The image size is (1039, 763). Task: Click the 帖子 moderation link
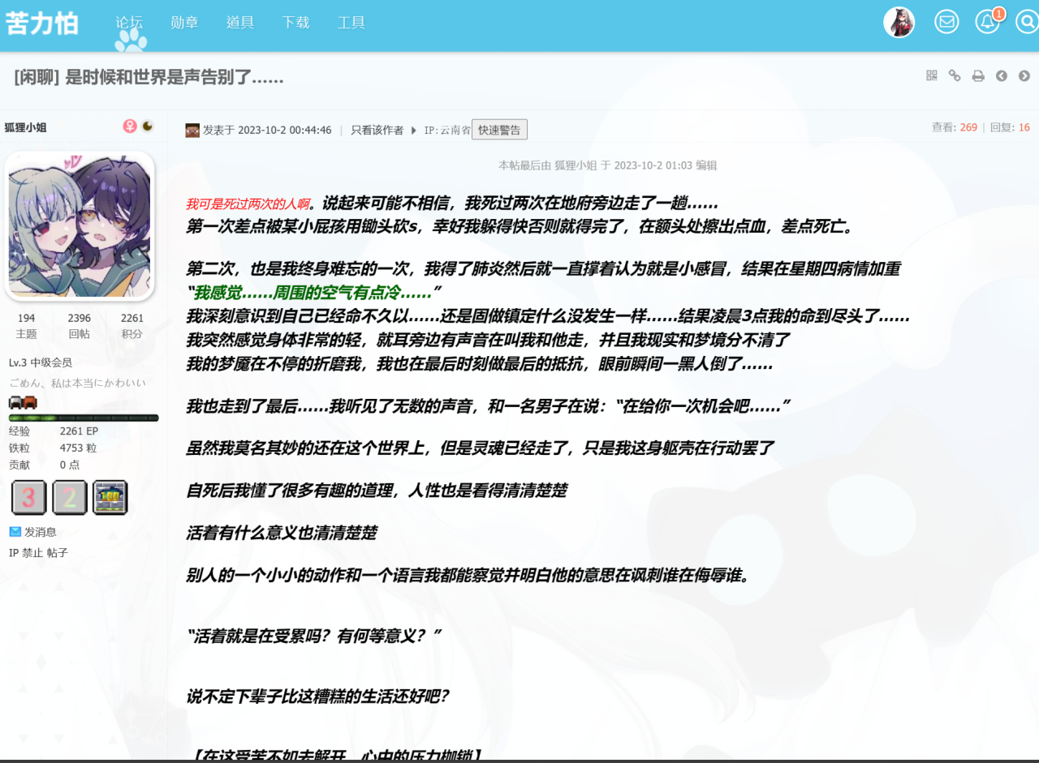(58, 553)
